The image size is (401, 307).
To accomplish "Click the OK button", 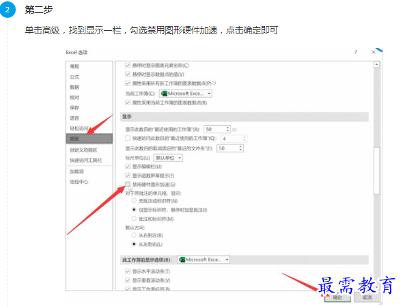I will pos(337,297).
